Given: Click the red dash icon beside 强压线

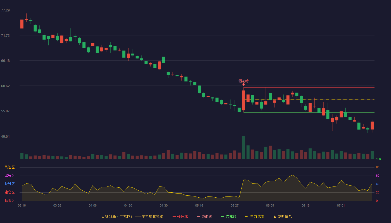Looking at the screenshot, I should [x=174, y=216].
